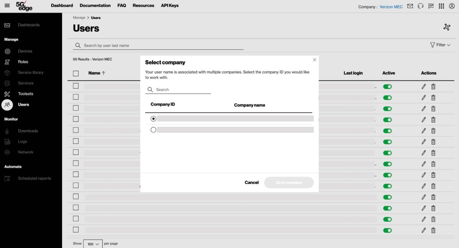Open the hamburger menu icon
Image resolution: width=459 pixels, height=248 pixels.
point(7,6)
